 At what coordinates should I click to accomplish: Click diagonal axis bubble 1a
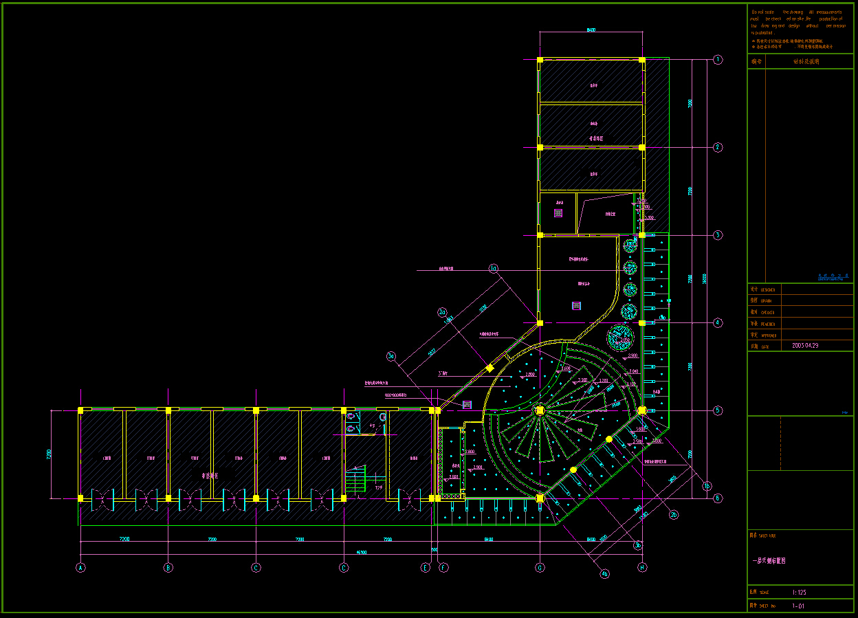[x=493, y=268]
